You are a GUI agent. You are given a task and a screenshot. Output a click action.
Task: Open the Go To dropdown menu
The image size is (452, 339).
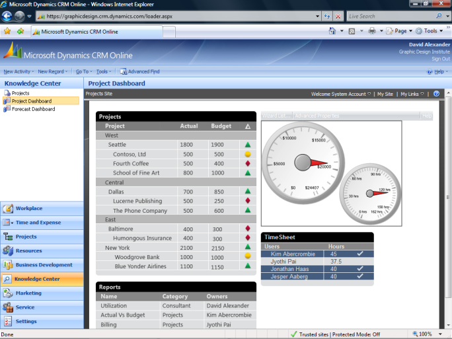coord(84,71)
